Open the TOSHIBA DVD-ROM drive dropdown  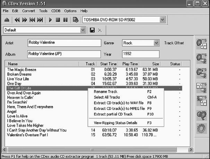(x=162, y=20)
